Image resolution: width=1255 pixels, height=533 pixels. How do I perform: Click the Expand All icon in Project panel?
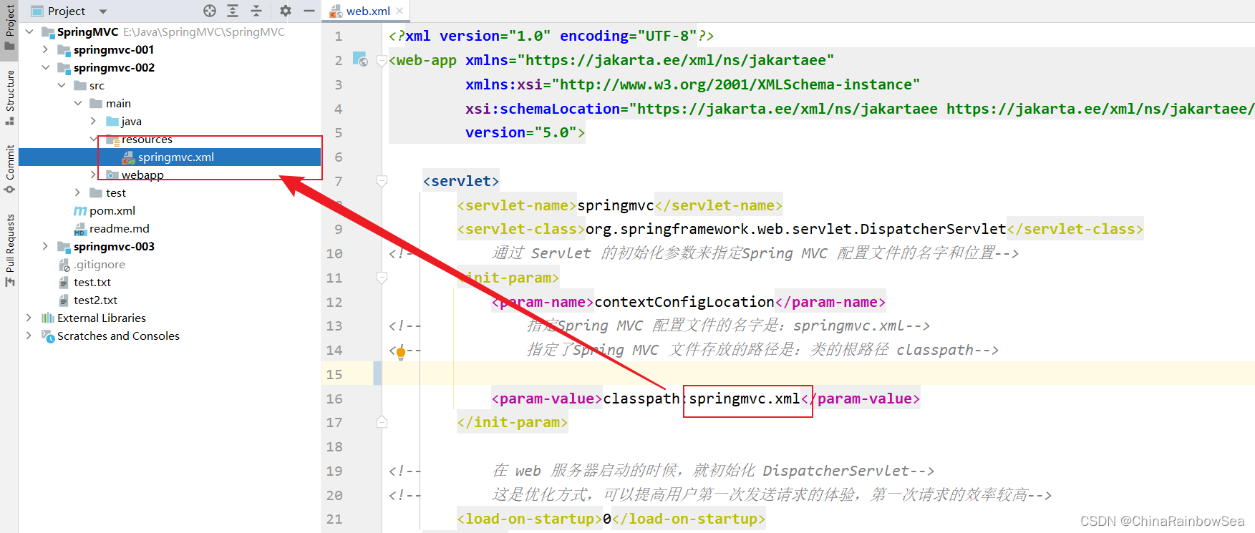[x=233, y=11]
